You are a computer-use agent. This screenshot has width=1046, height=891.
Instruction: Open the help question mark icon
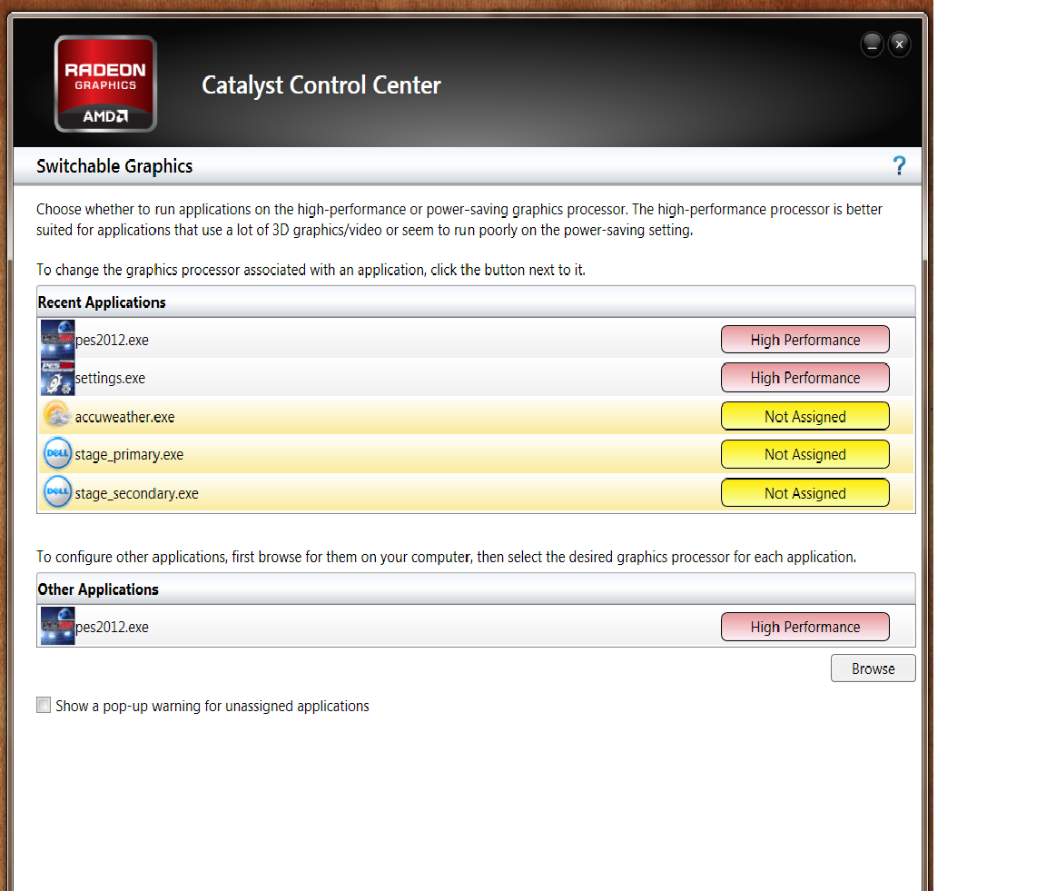pos(899,165)
